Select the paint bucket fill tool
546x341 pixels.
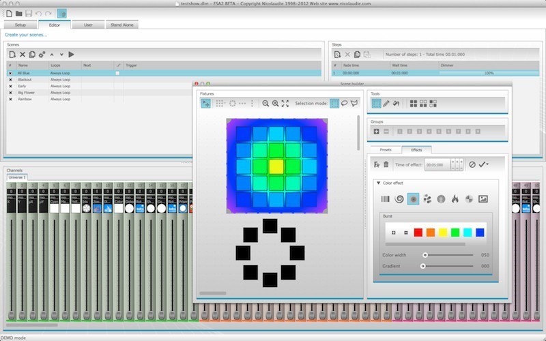pos(396,104)
